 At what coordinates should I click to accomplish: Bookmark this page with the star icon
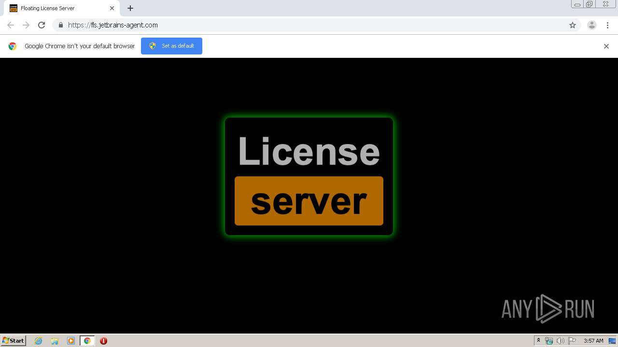pyautogui.click(x=573, y=25)
